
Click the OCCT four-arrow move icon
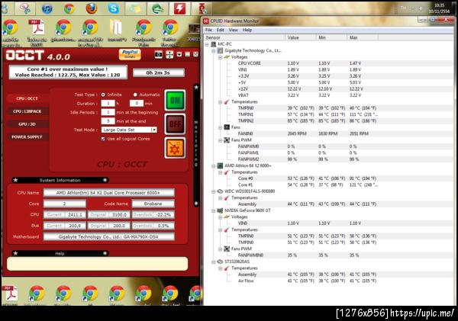point(169,55)
